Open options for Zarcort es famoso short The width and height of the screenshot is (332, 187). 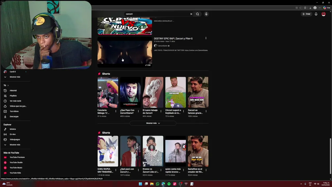206,111
